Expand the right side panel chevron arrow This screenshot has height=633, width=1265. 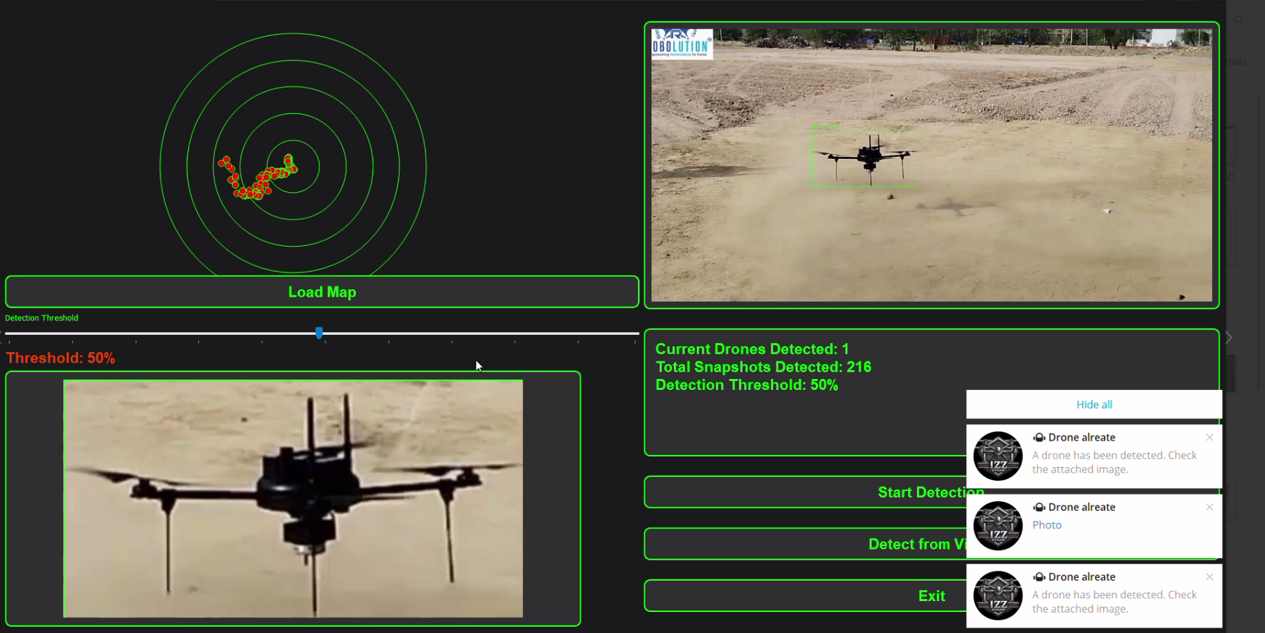[1228, 338]
